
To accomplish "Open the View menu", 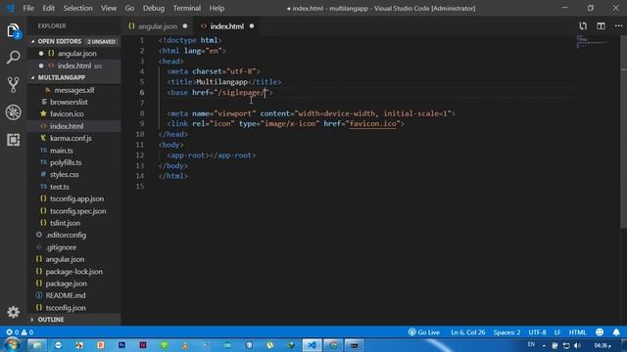I will click(x=109, y=8).
